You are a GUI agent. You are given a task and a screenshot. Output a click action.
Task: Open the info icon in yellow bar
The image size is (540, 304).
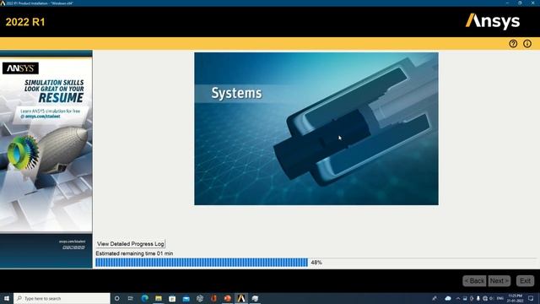click(x=526, y=44)
